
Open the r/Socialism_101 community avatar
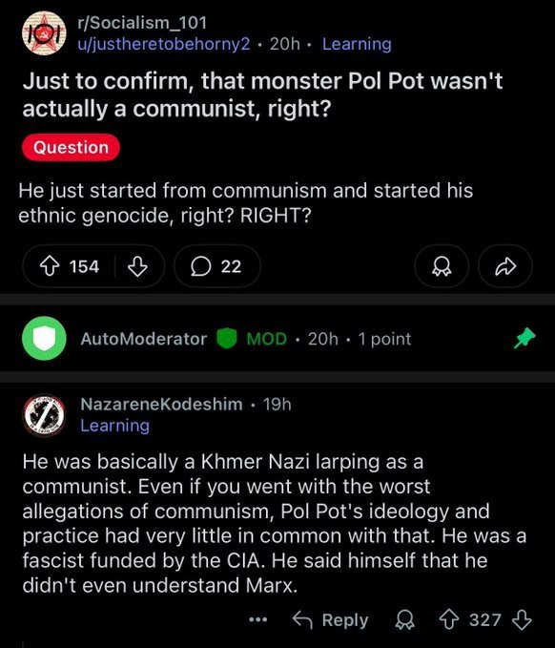pos(44,33)
